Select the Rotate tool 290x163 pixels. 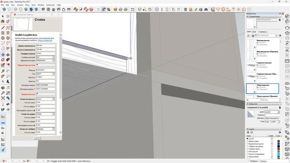click(x=3, y=60)
